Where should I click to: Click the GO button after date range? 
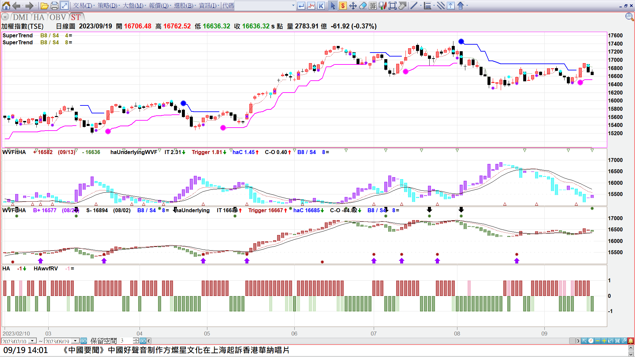click(x=84, y=341)
